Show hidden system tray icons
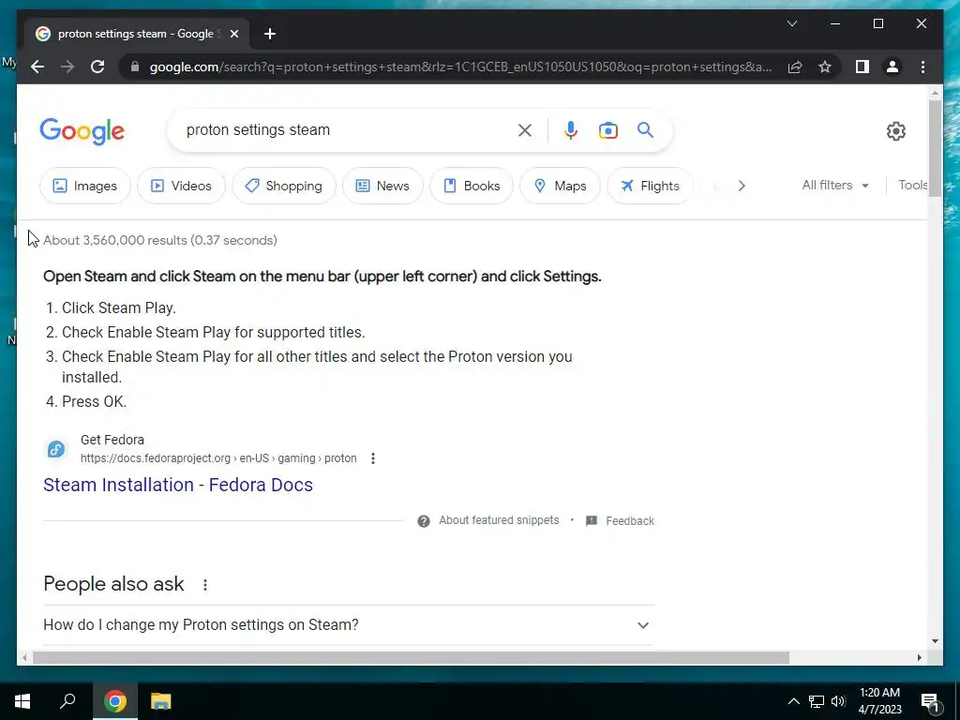This screenshot has width=960, height=720. click(x=793, y=701)
